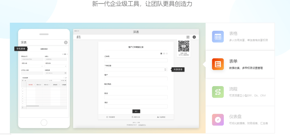The image size is (290, 135).
Task: Click the 单价 input field
Action: tap(136, 106)
